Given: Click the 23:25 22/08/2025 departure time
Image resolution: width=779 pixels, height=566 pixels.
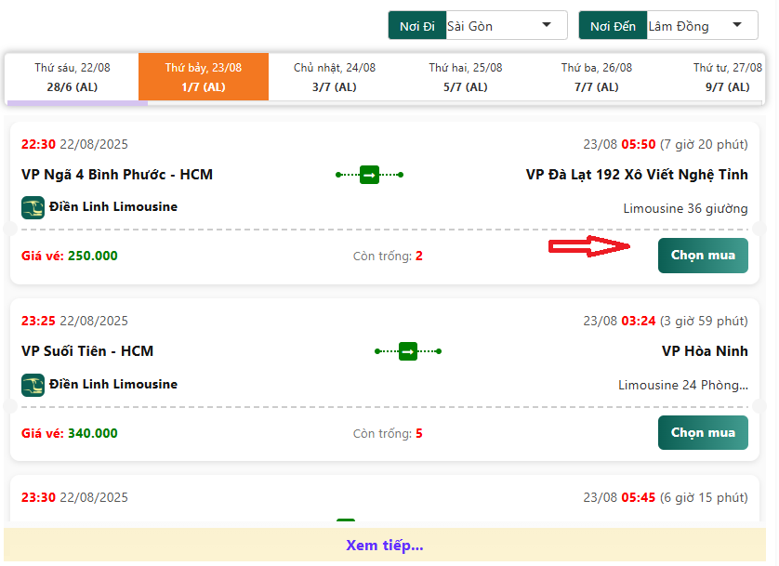Looking at the screenshot, I should [74, 321].
